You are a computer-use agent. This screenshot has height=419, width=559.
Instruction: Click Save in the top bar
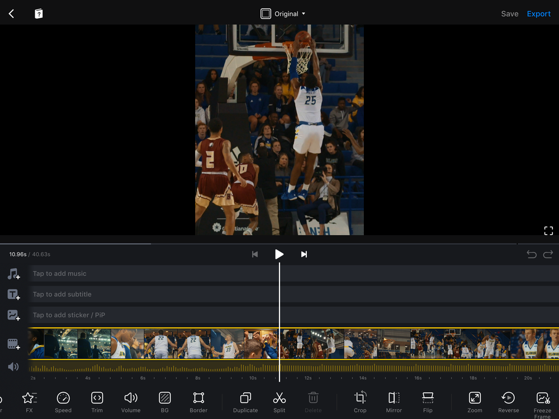click(509, 13)
